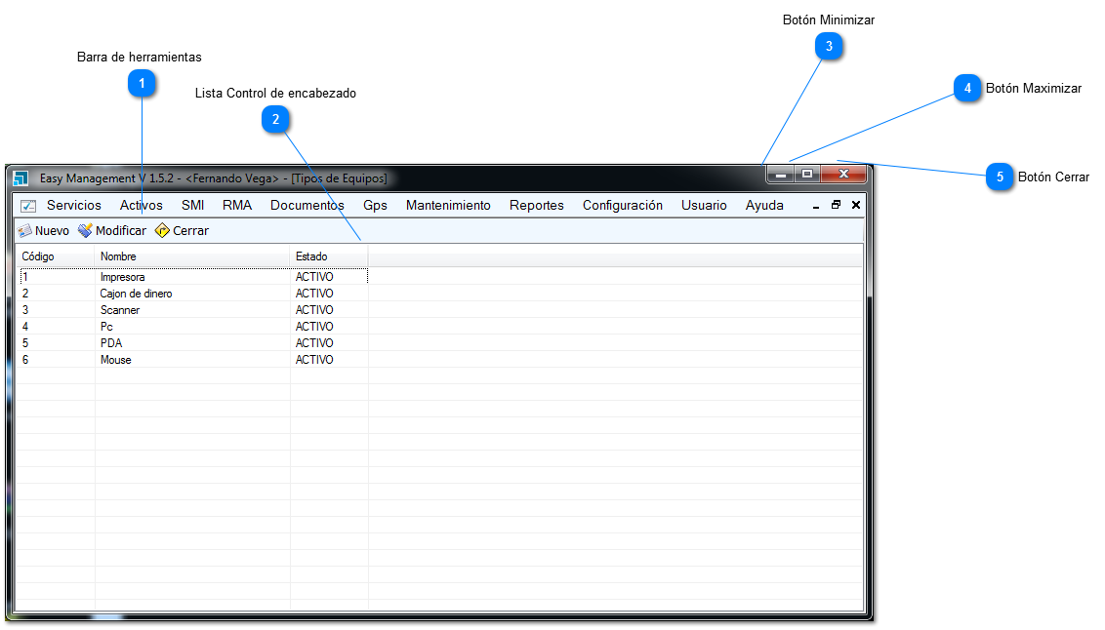Click ACTIVO status of Cajon de dinero
Viewport: 1105px width, 630px height.
coord(314,294)
